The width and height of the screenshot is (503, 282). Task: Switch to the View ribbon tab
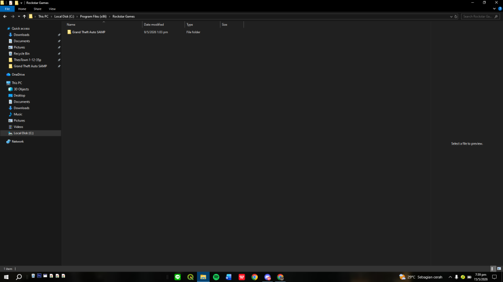point(52,9)
